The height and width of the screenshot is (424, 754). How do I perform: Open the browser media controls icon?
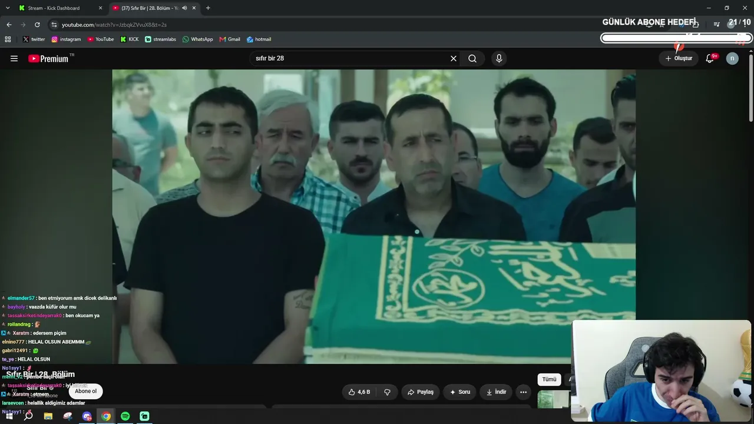click(717, 25)
